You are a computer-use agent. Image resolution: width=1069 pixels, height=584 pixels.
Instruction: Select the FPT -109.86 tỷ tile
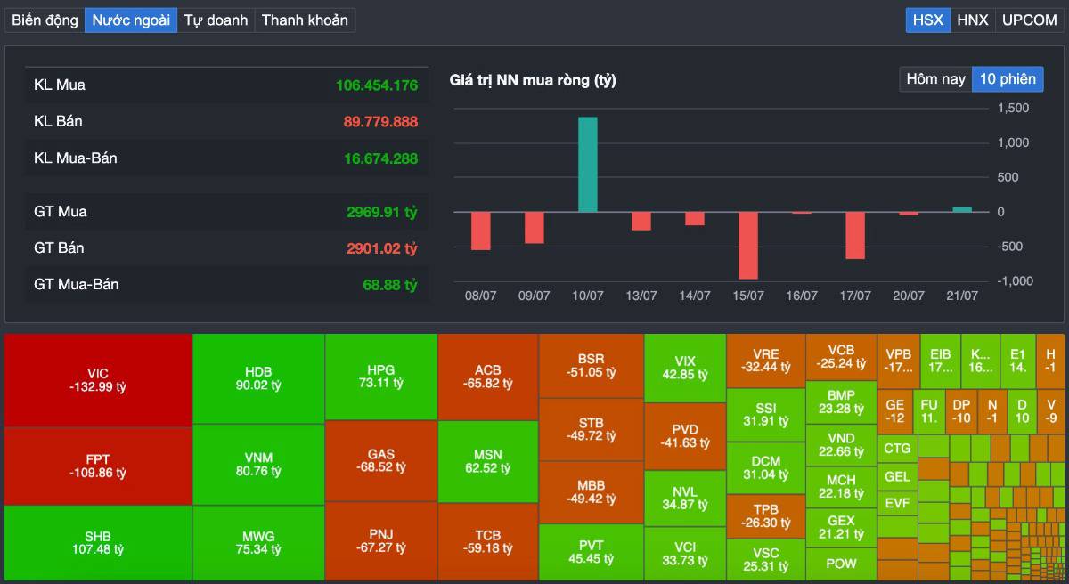[x=98, y=466]
